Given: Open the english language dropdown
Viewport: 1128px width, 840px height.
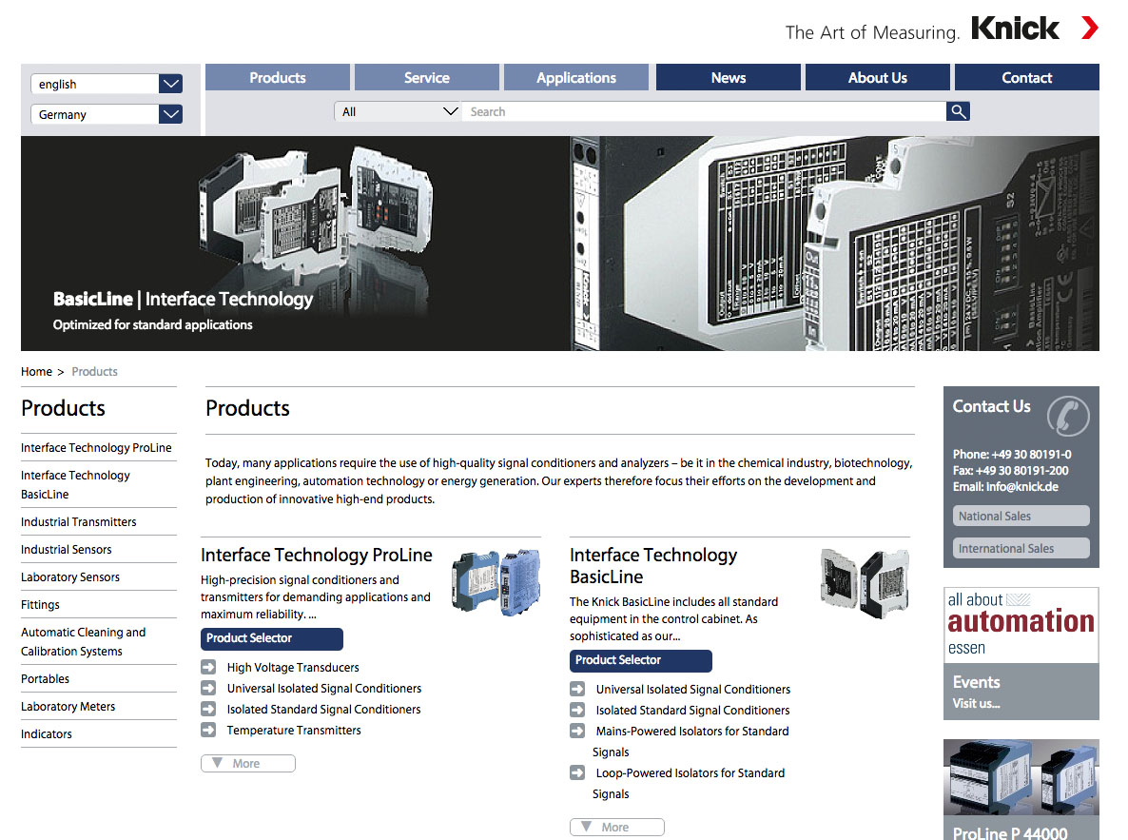Looking at the screenshot, I should (107, 85).
